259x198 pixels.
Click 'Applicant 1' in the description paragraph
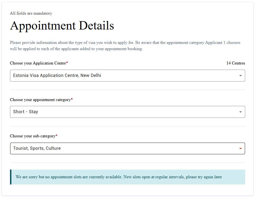pyautogui.click(x=215, y=43)
